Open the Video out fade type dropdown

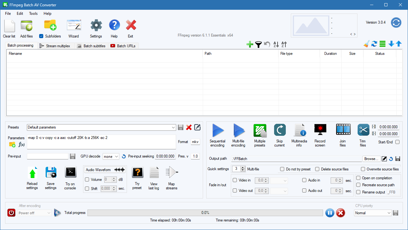point(279,191)
